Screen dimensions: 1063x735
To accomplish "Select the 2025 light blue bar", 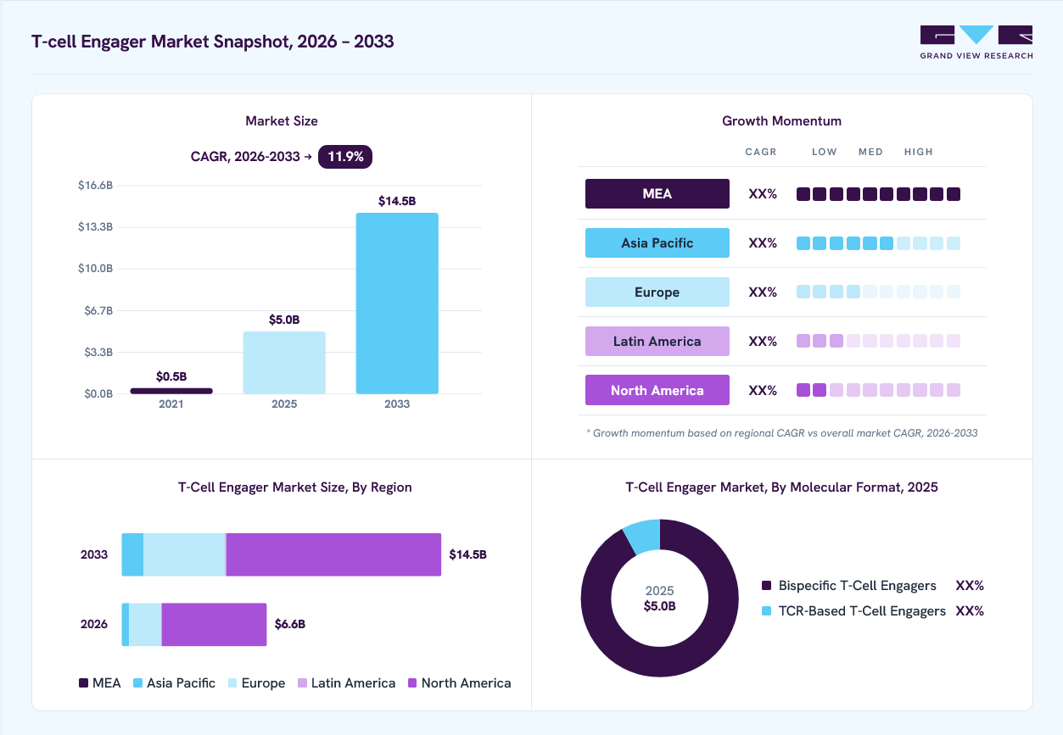I will point(284,363).
